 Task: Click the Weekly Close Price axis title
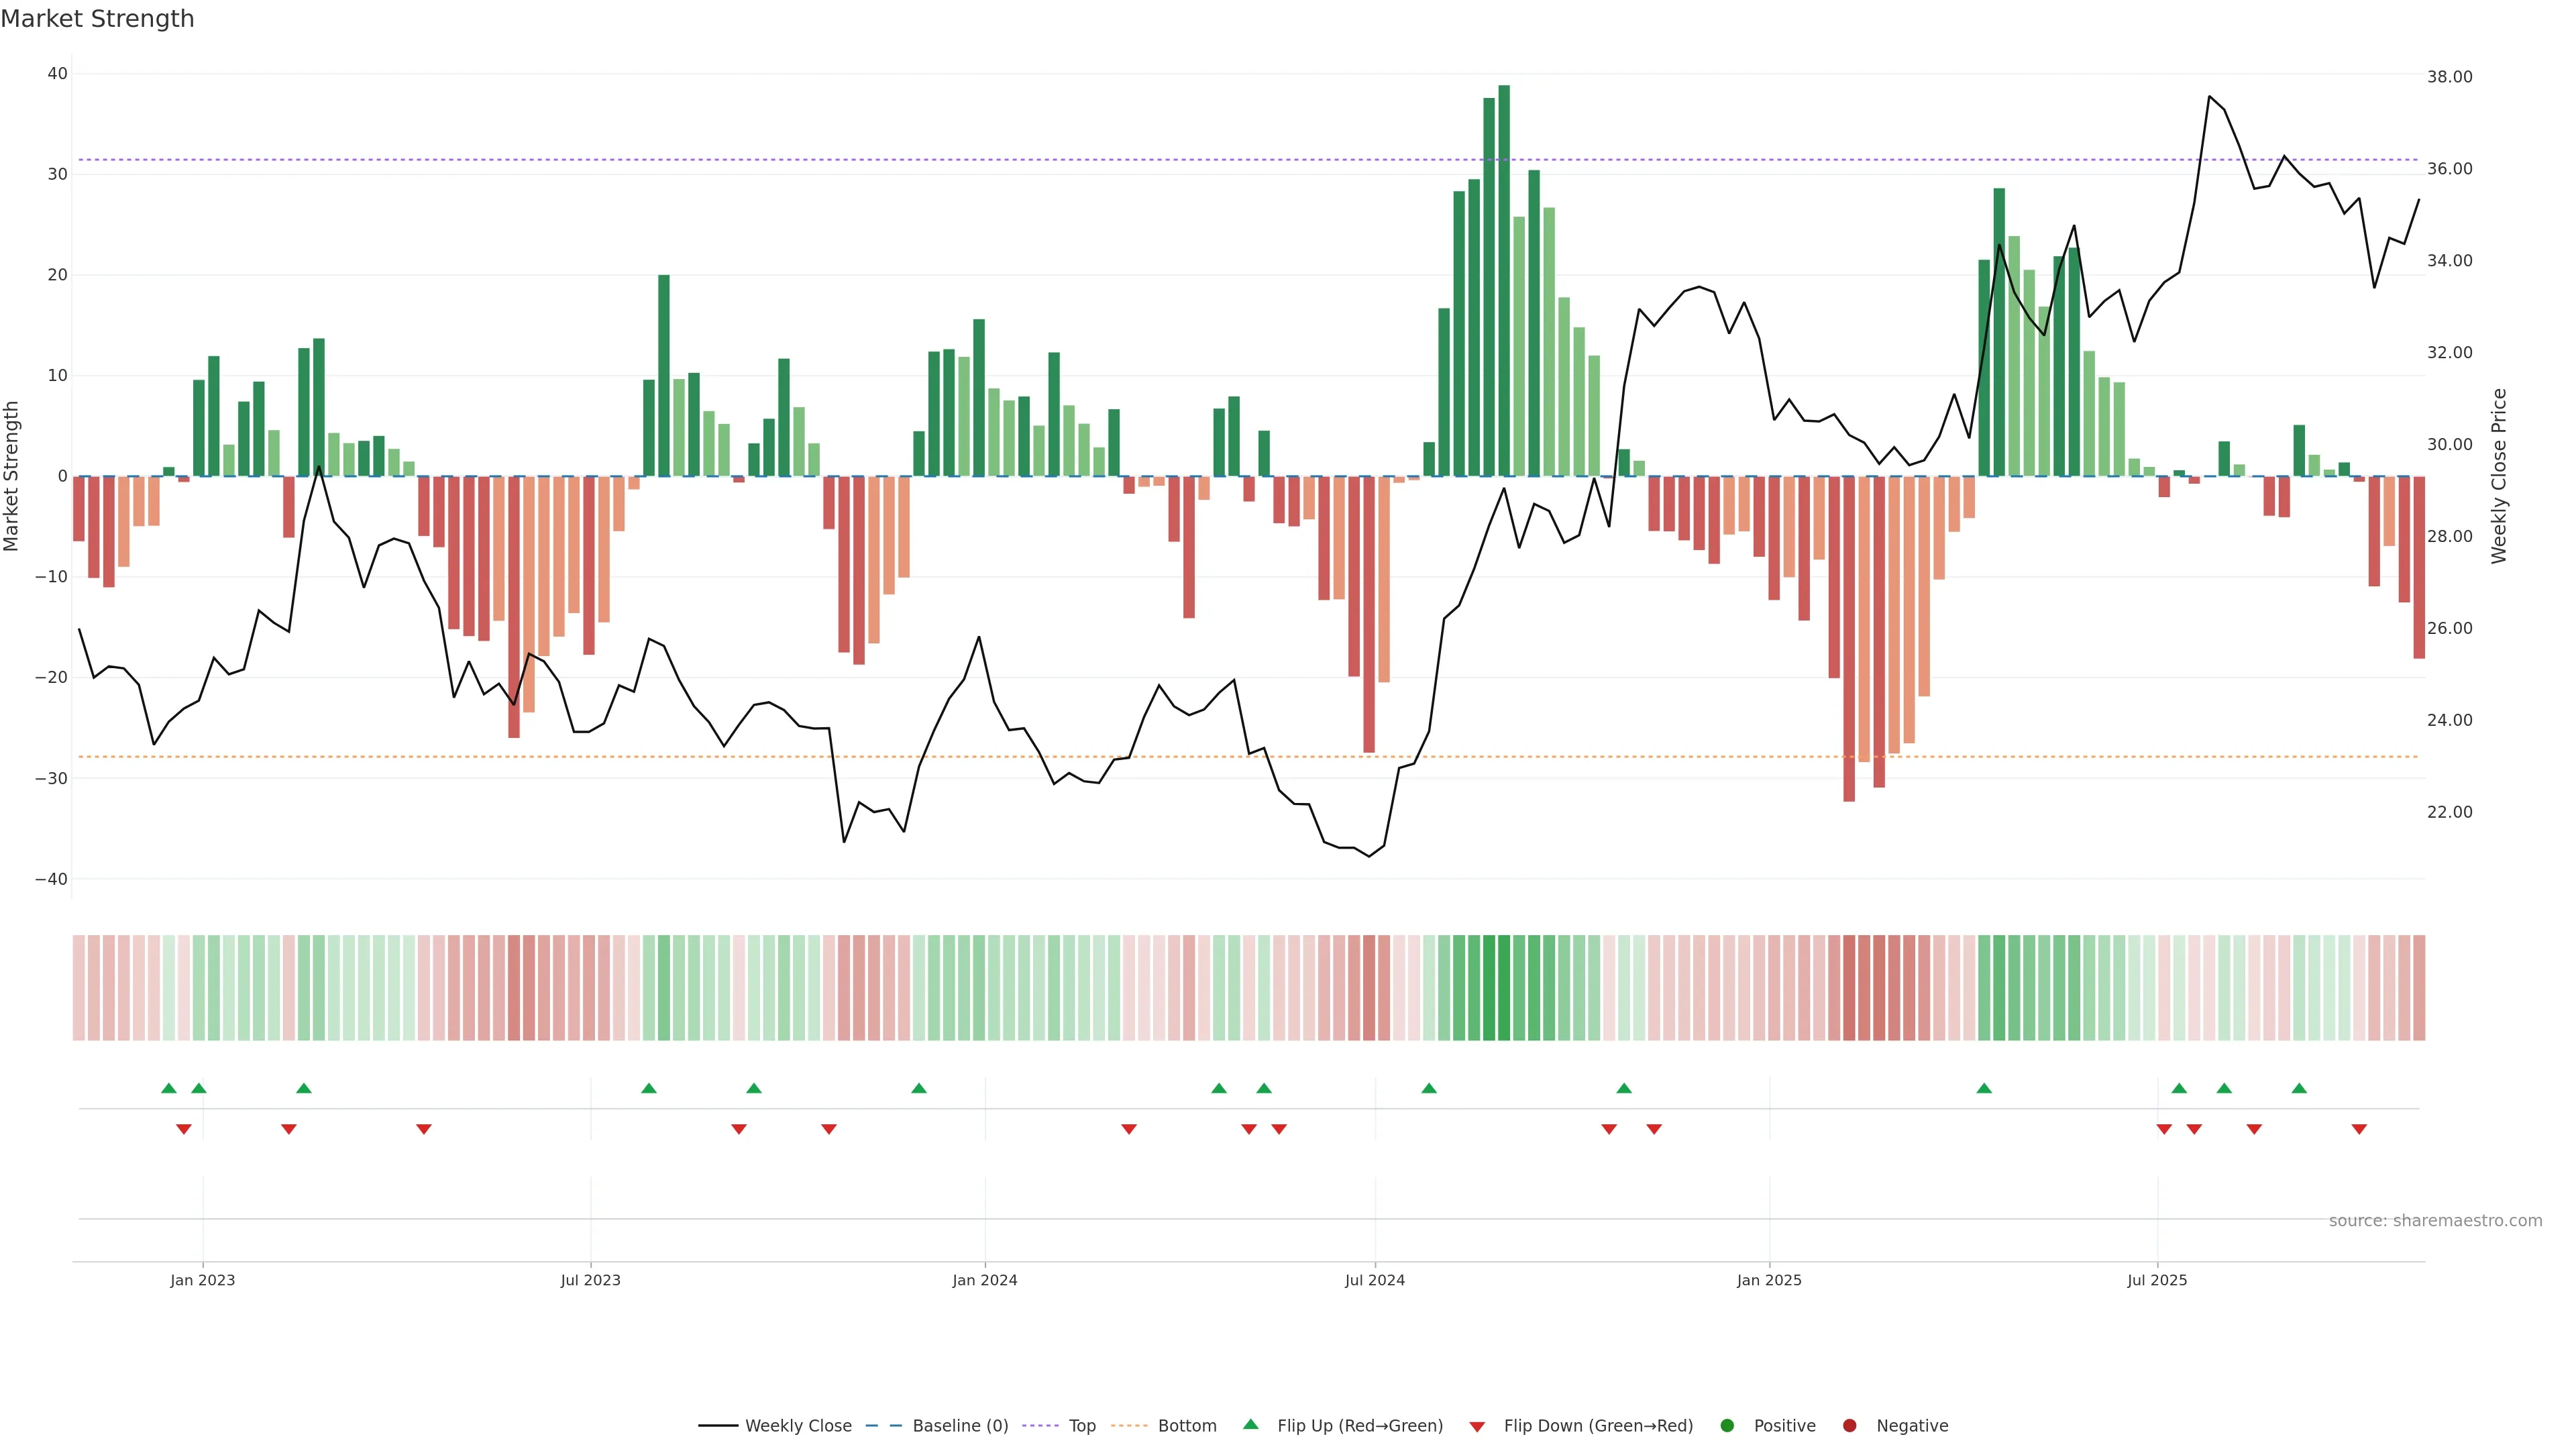pos(2499,476)
